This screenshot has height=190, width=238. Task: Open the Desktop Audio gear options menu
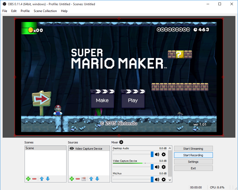click(164, 154)
